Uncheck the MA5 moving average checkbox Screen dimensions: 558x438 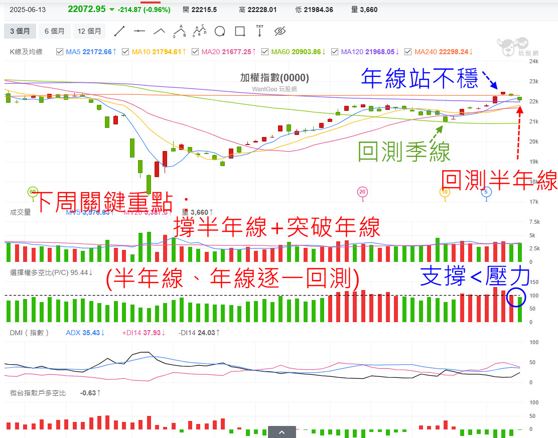click(x=59, y=51)
